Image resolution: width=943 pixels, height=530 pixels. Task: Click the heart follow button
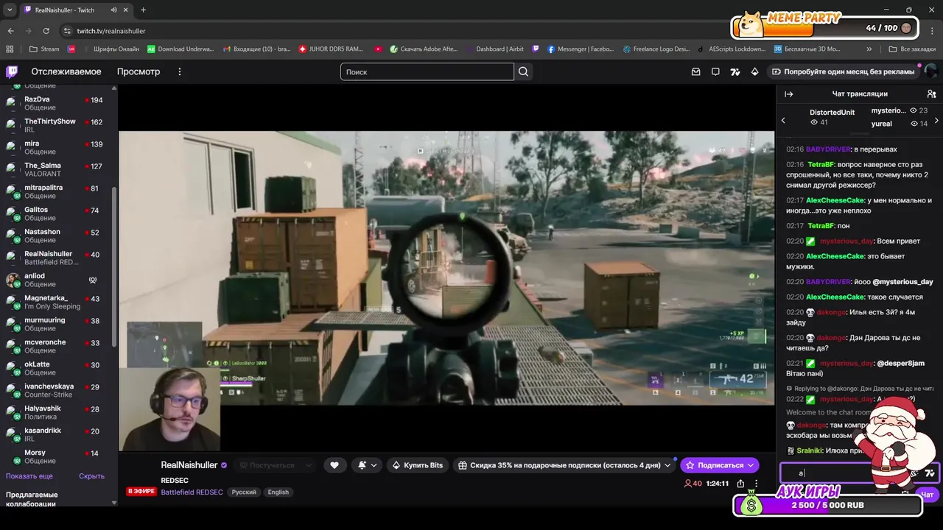[334, 465]
